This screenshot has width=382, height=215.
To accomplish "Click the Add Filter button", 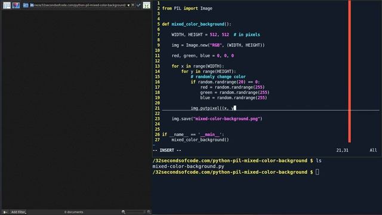I will point(19,212).
